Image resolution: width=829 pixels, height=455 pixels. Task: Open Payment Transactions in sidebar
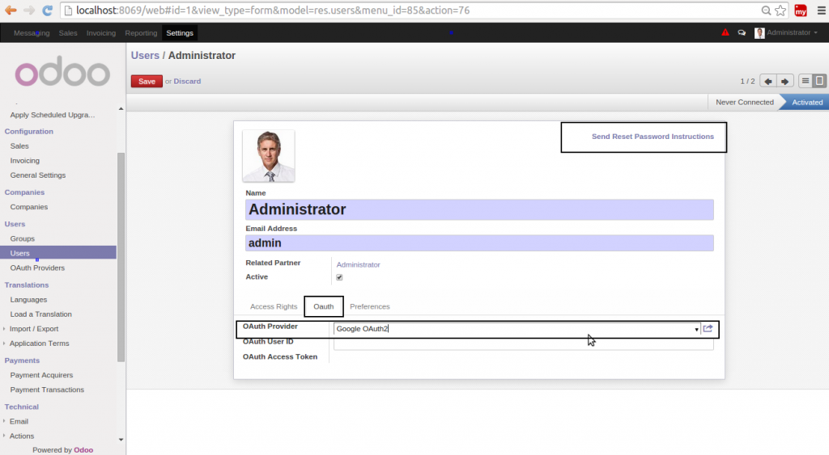47,390
